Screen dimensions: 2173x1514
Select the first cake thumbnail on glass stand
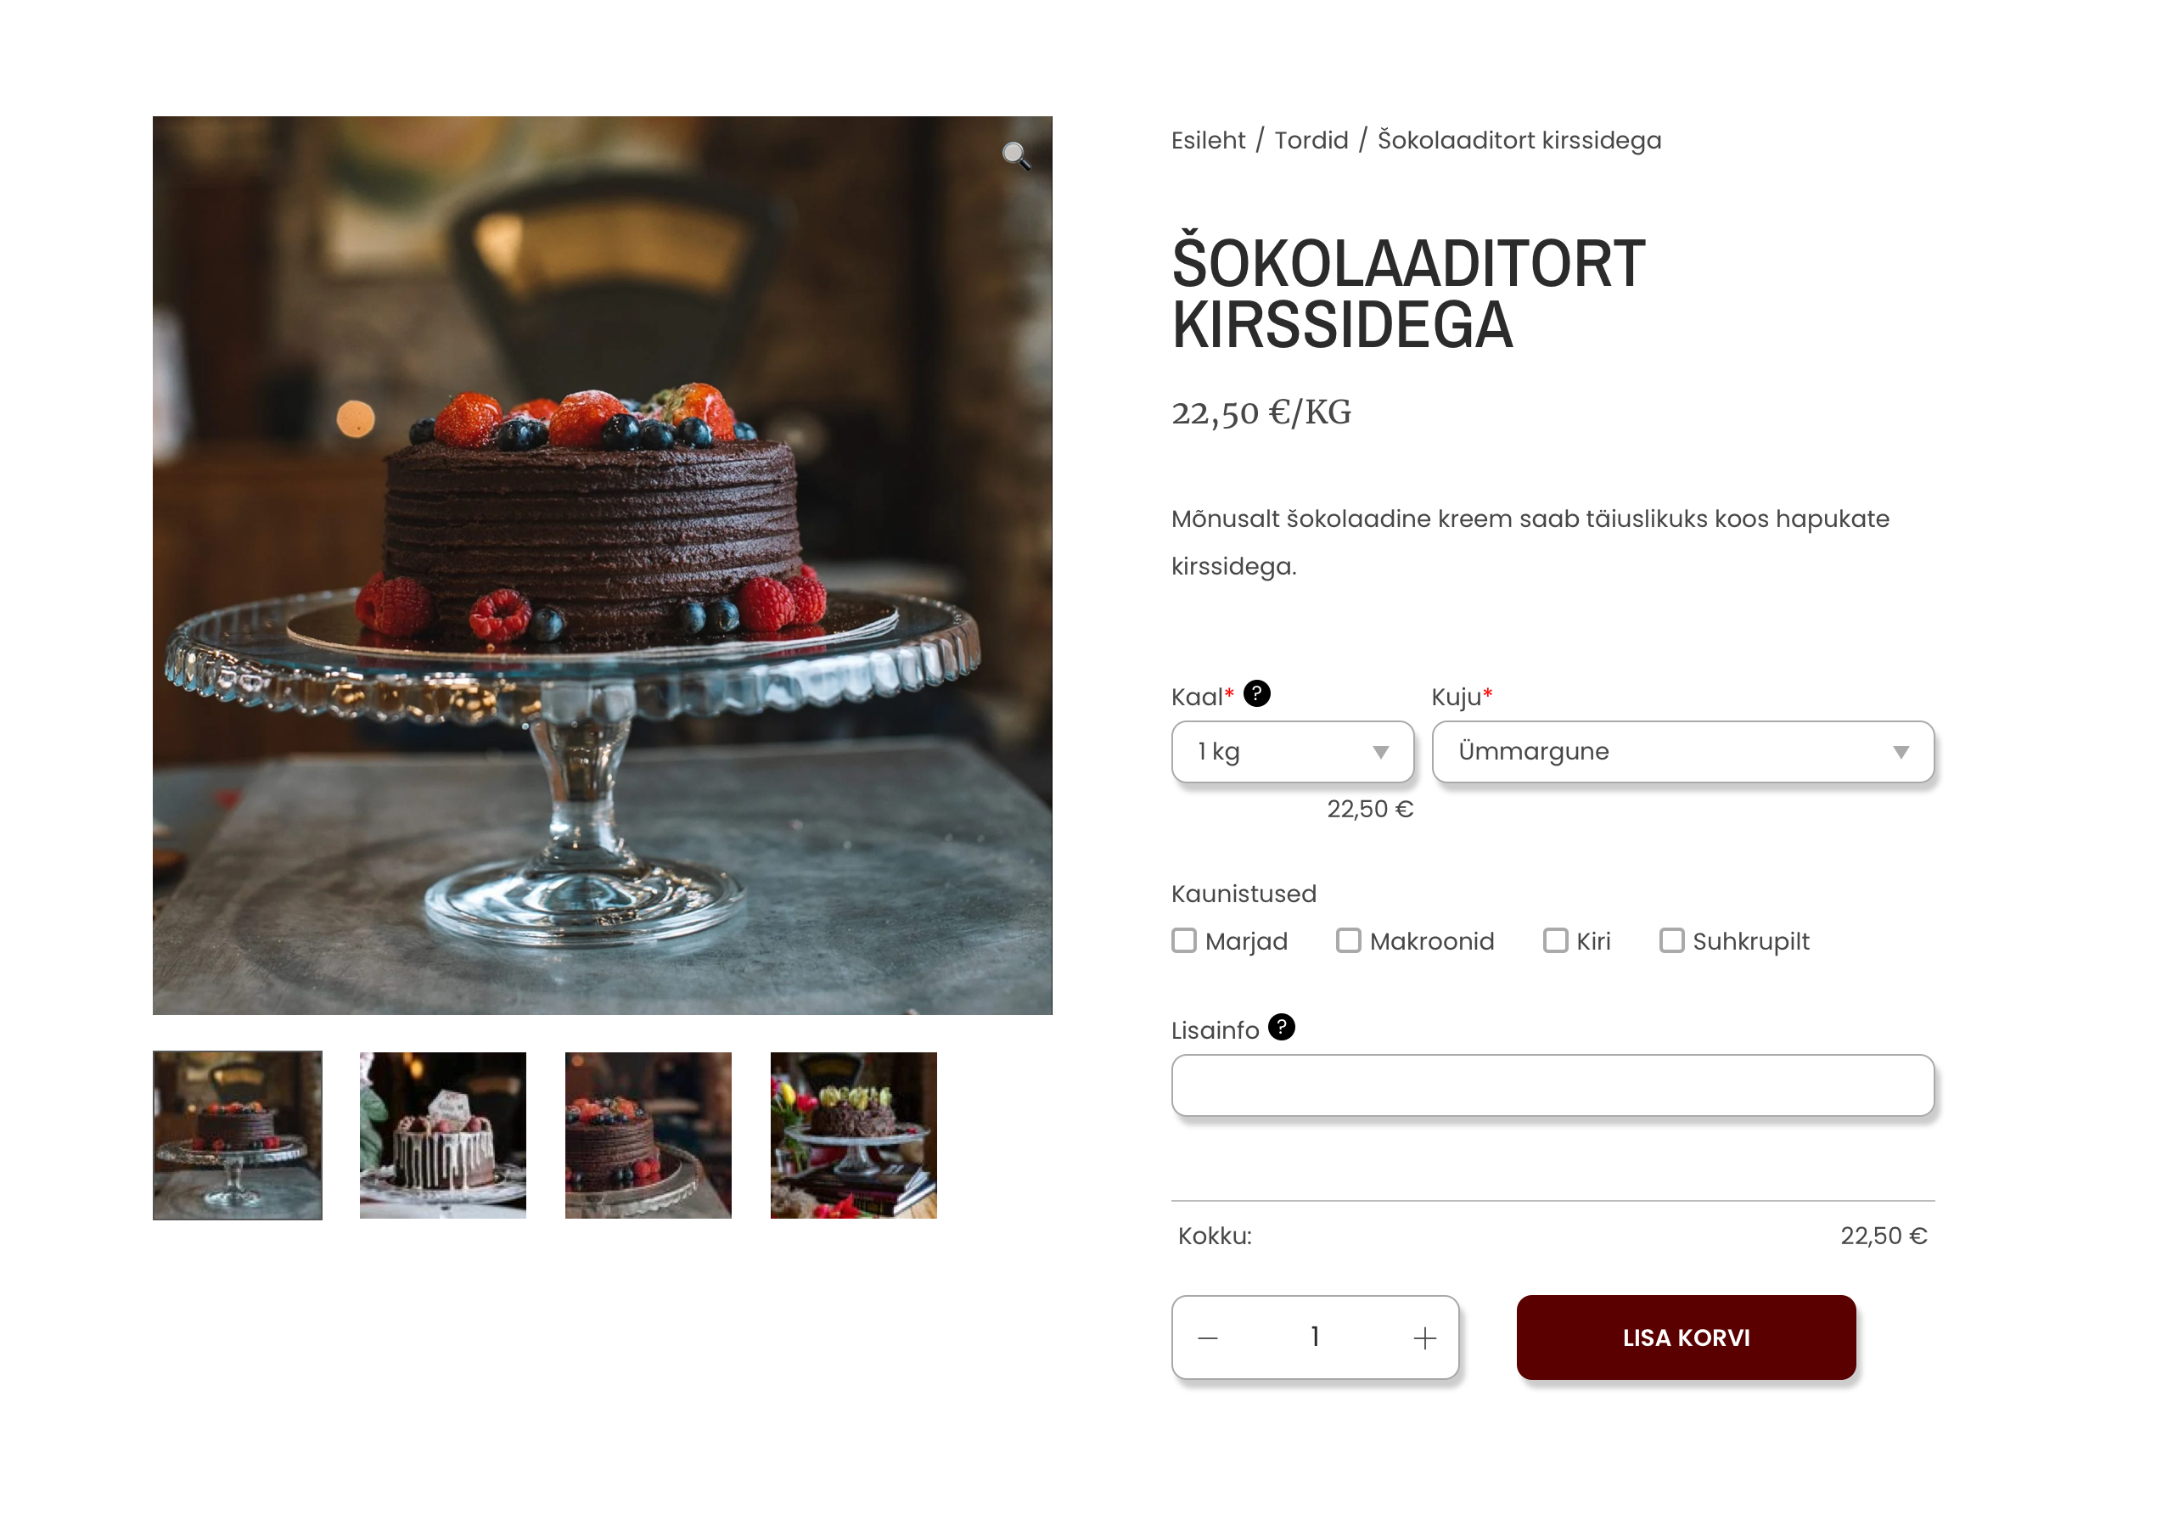point(238,1135)
